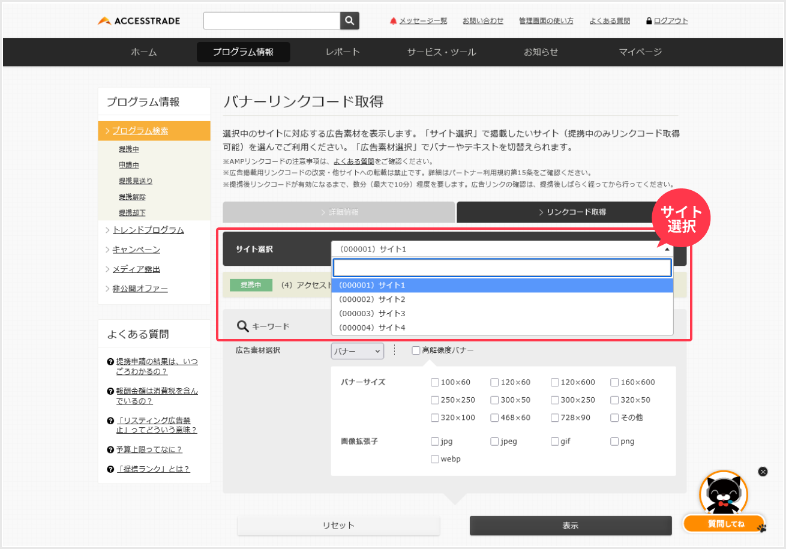Click the site dropdown search field
Screen dimensions: 786x549
(x=502, y=268)
